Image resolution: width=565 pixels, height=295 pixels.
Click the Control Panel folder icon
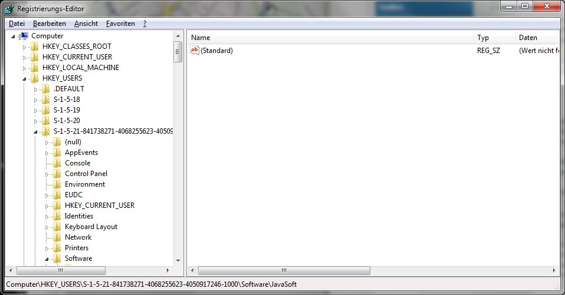point(57,174)
